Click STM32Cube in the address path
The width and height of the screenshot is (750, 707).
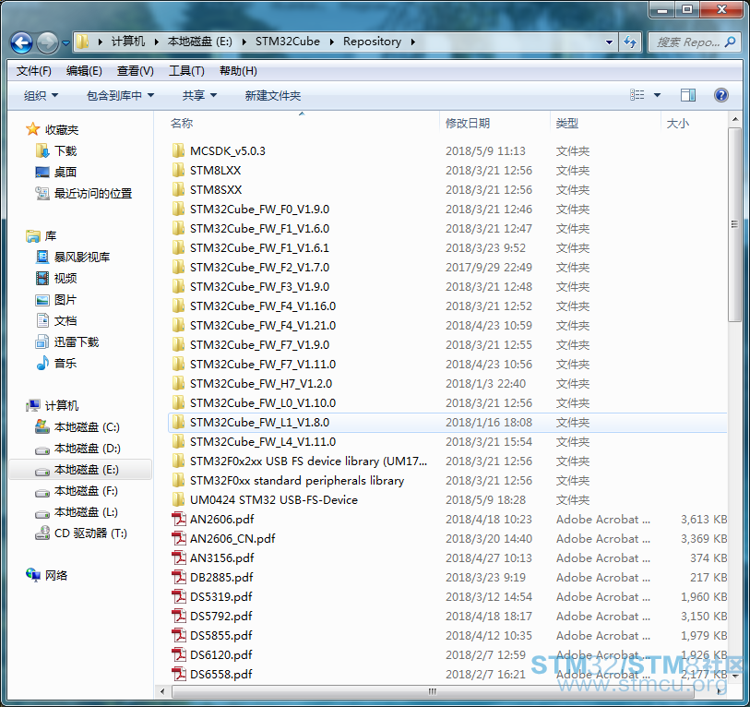point(288,42)
